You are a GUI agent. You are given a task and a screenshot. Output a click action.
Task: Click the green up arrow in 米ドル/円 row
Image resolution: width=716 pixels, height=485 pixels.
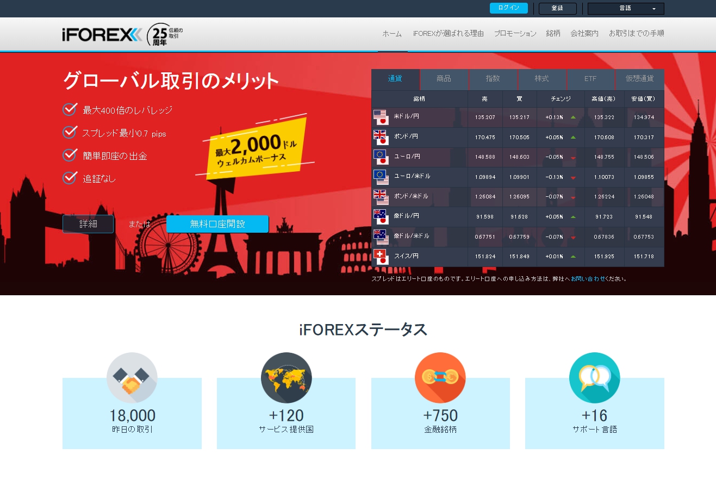[x=573, y=117]
